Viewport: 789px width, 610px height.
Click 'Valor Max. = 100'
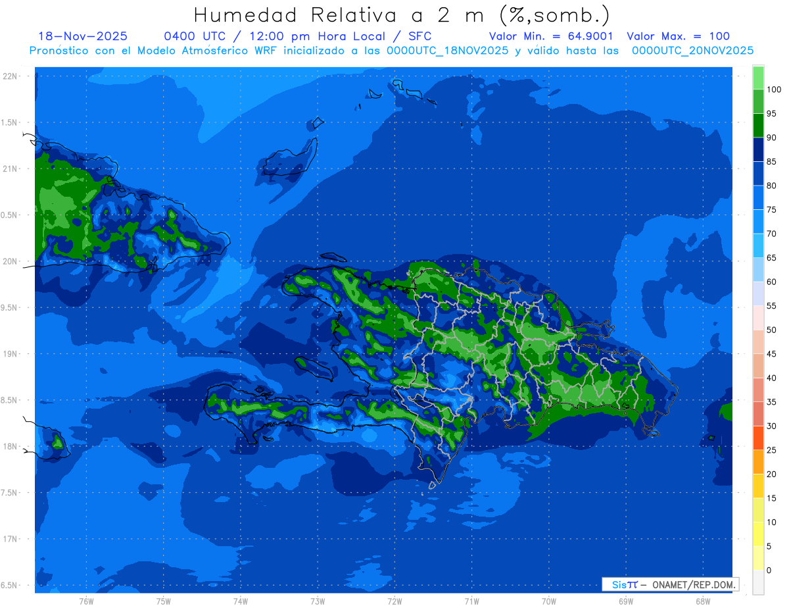click(679, 36)
